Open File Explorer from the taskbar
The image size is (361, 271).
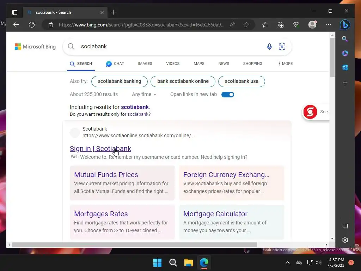click(x=188, y=263)
